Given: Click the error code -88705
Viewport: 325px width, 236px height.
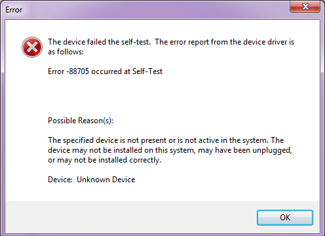Looking at the screenshot, I should (78, 71).
